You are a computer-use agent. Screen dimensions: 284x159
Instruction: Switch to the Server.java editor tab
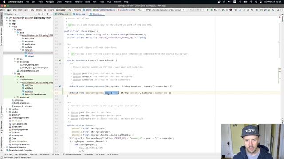(x=80, y=14)
